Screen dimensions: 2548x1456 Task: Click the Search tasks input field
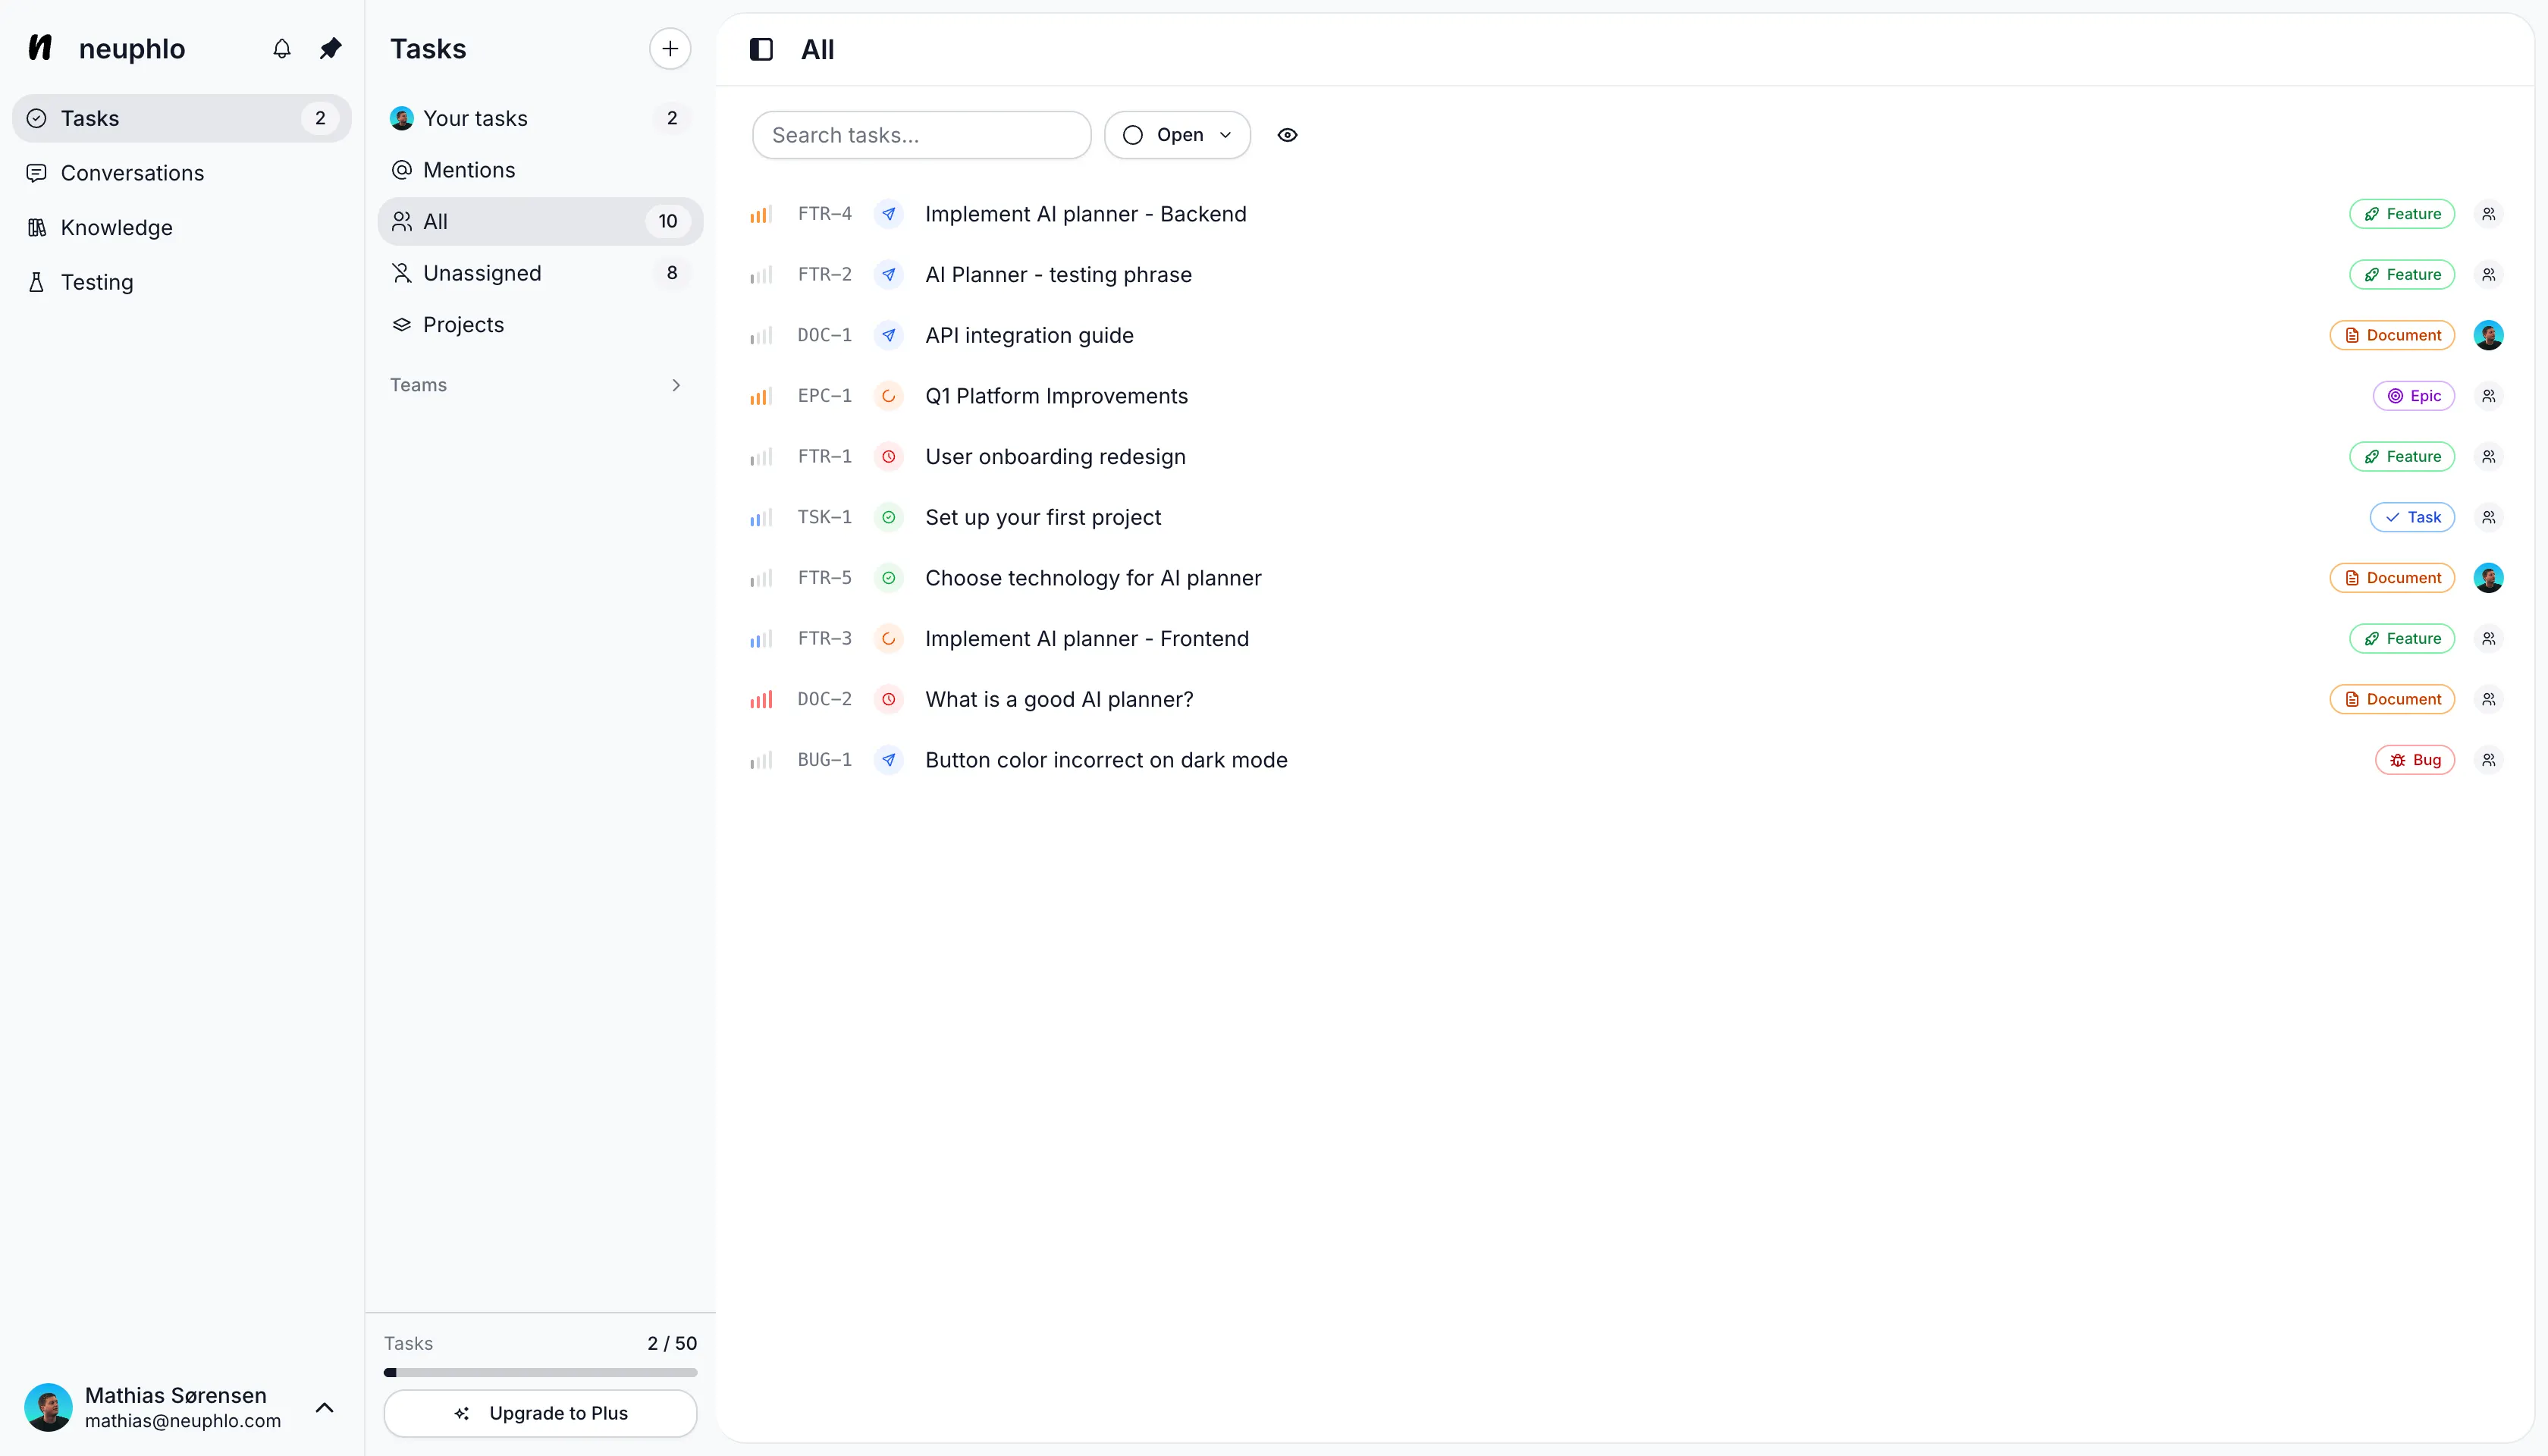tap(920, 135)
